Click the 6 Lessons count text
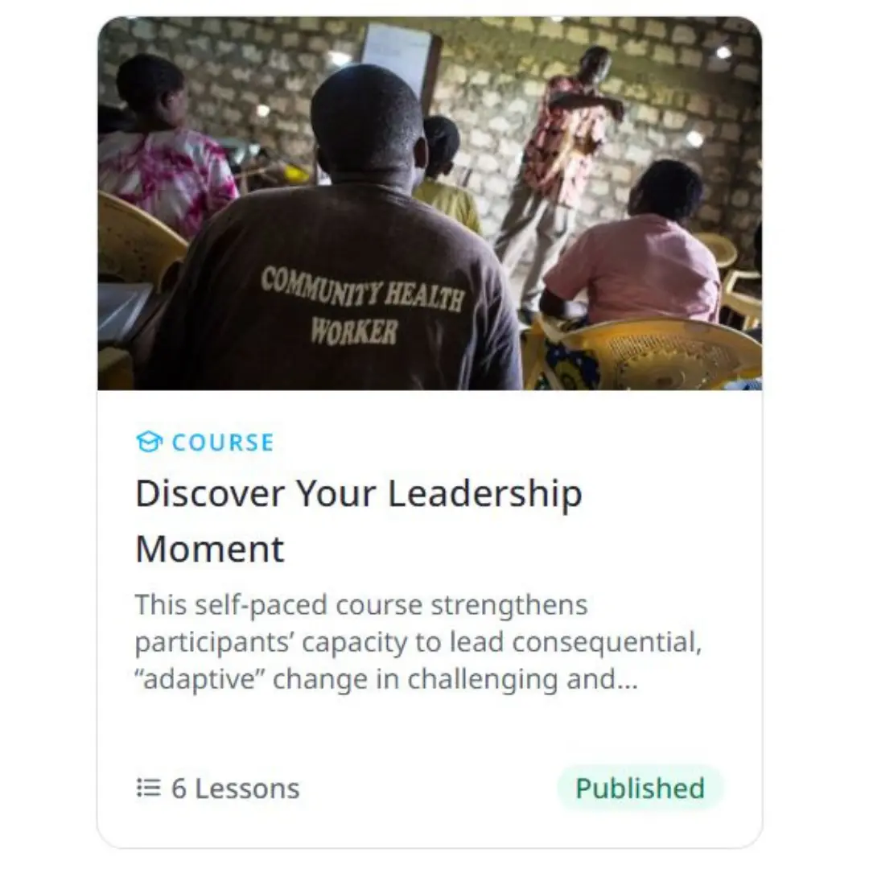This screenshot has height=869, width=869. pos(236,788)
